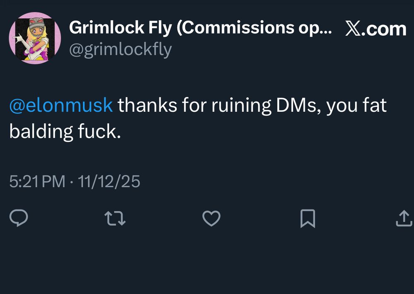This screenshot has width=414, height=294.
Task: Click the @grimlockfly handle
Action: coord(120,50)
